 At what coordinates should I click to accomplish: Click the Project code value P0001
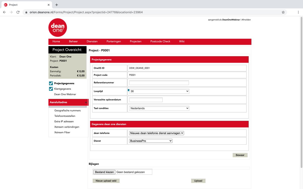click(132, 75)
